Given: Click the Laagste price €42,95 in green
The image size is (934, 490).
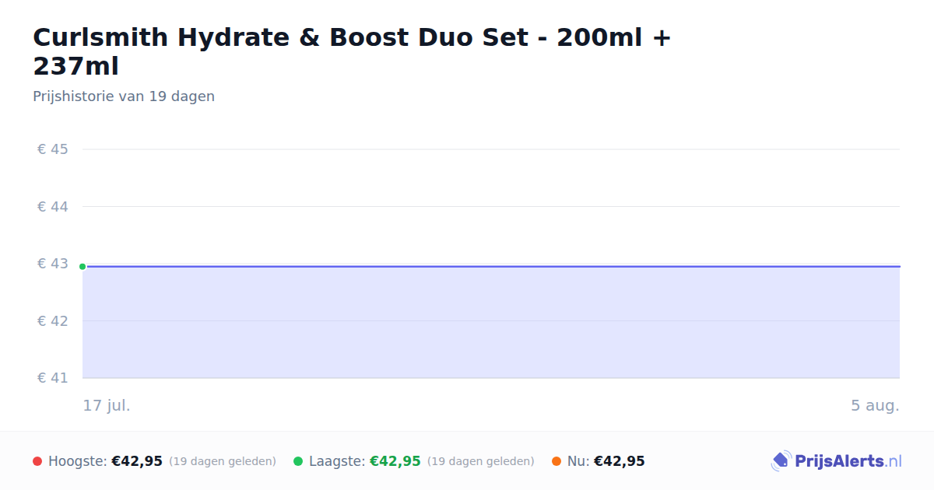Looking at the screenshot, I should pos(395,461).
